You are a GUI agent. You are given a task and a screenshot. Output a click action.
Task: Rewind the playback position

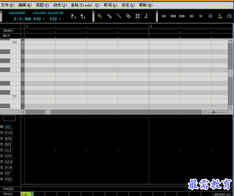(x=173, y=16)
